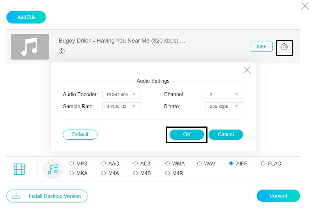Expand the Audio Encoder PCM 24be dropdown
This screenshot has width=312, height=211.
pos(121,95)
